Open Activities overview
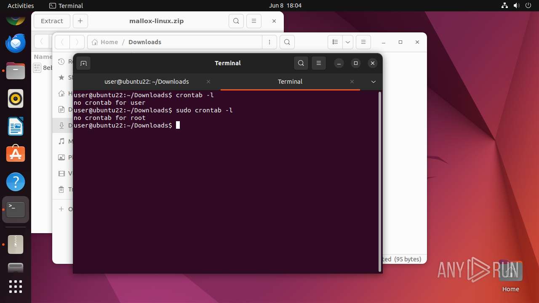 [21, 5]
